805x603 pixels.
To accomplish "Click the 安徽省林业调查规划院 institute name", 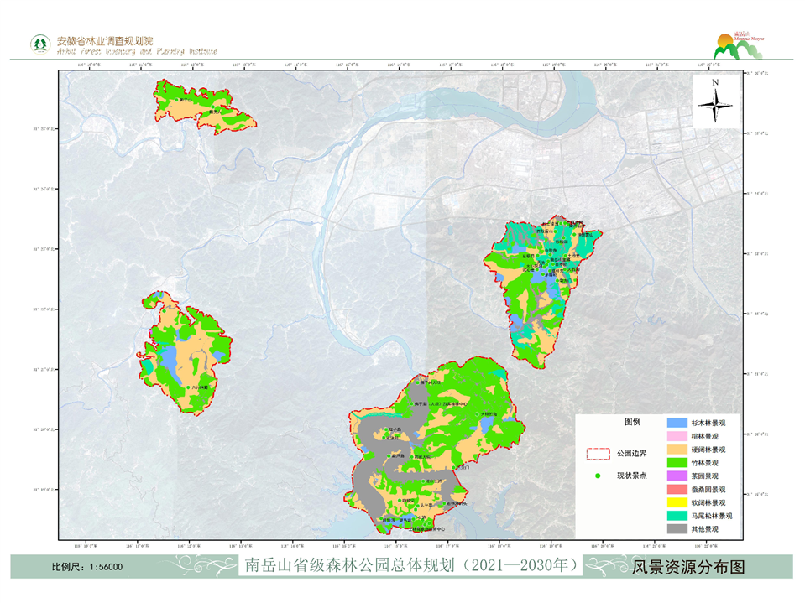I will click(x=104, y=41).
